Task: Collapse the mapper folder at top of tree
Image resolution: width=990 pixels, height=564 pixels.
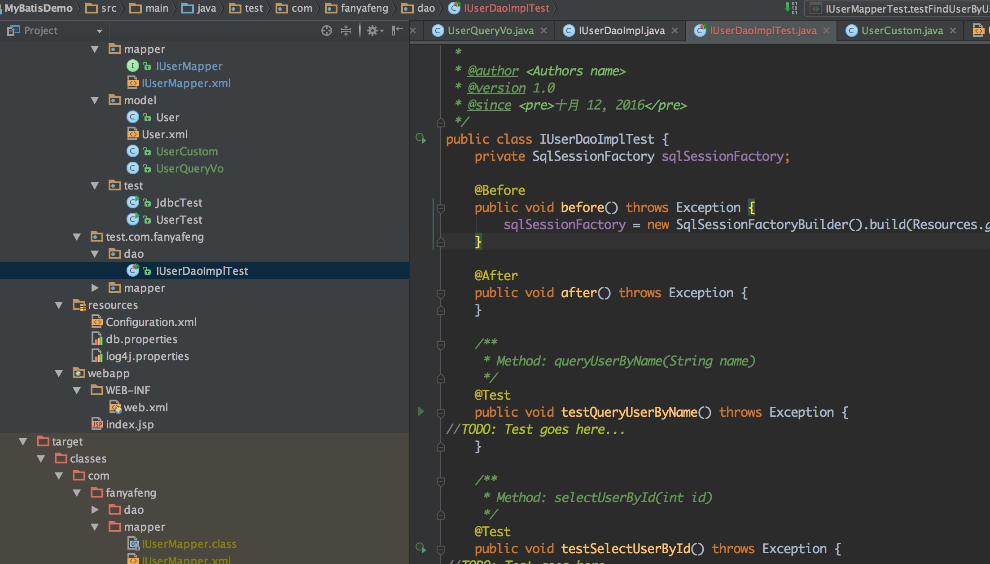Action: [x=95, y=49]
